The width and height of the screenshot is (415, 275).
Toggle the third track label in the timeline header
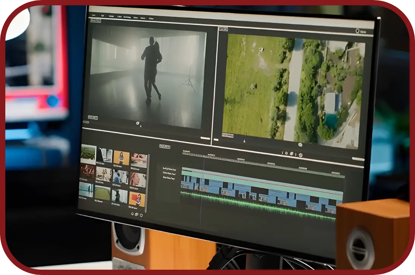click(168, 177)
